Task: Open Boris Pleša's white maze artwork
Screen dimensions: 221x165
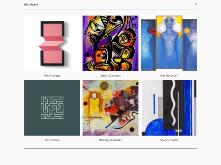Action: (x=52, y=108)
